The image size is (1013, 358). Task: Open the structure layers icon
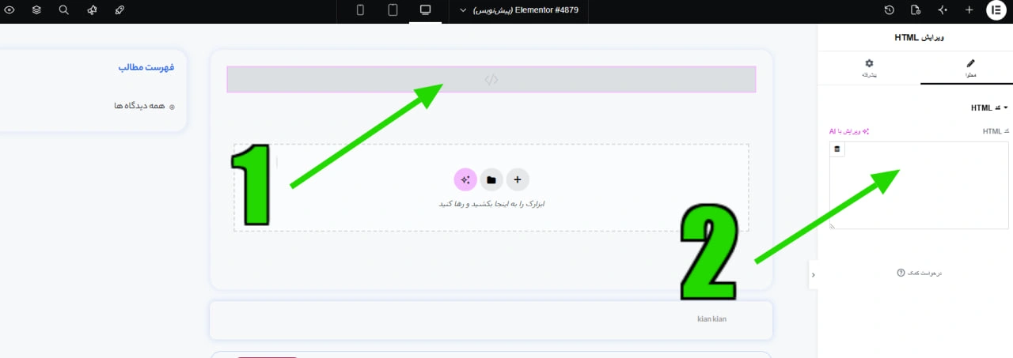[x=37, y=10]
